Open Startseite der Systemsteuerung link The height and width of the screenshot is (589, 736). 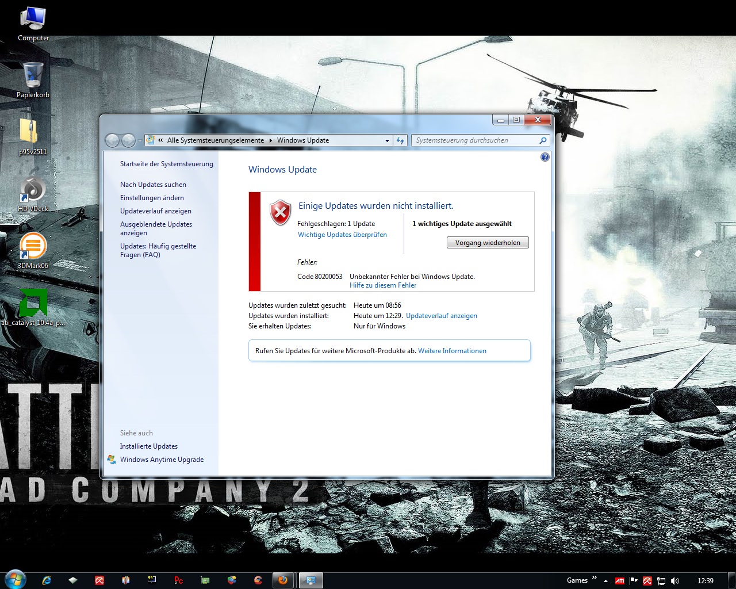(x=166, y=164)
